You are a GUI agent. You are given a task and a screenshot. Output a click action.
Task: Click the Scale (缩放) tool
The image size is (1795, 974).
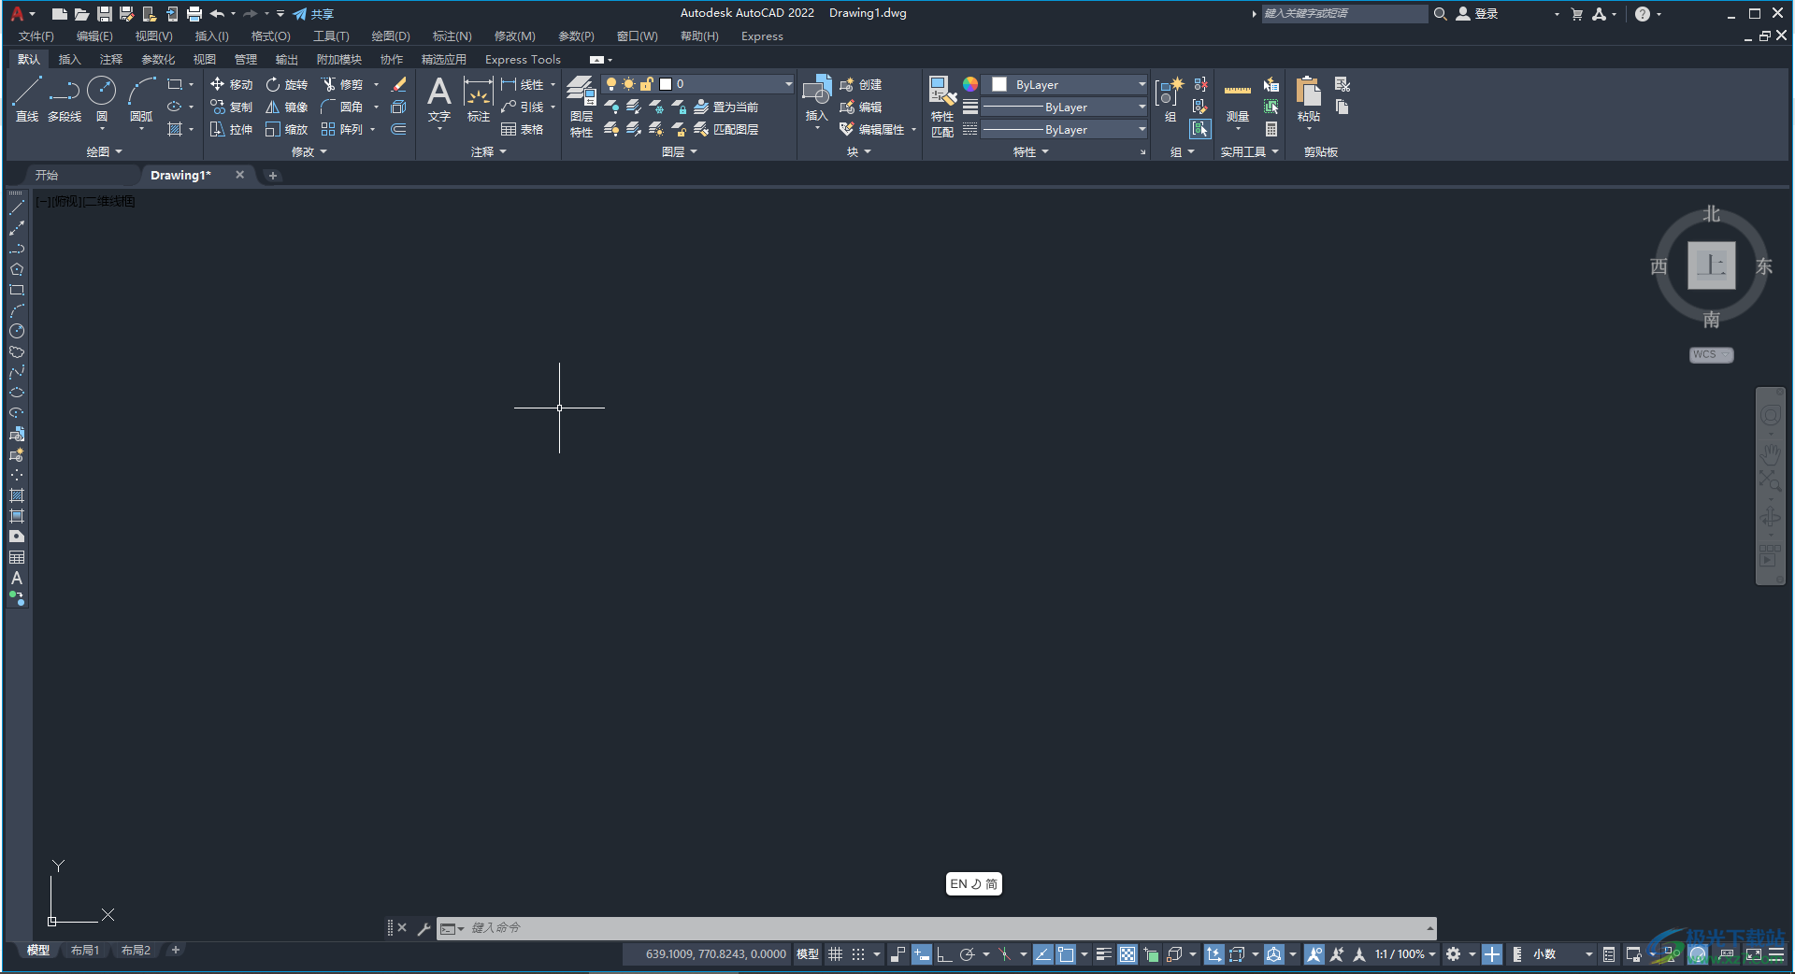pyautogui.click(x=286, y=129)
